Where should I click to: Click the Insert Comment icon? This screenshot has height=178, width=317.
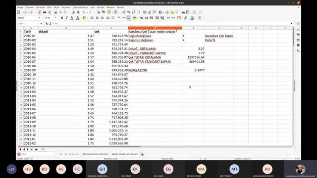172,12
